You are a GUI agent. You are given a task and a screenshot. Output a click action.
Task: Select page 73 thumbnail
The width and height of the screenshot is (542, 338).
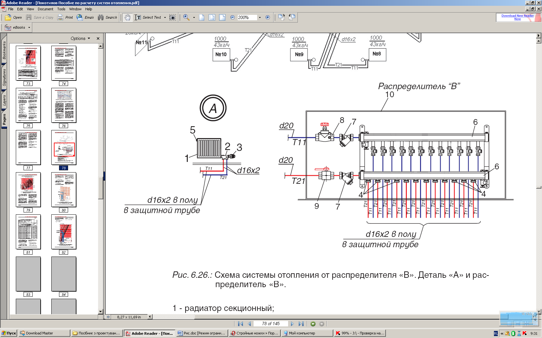28,63
